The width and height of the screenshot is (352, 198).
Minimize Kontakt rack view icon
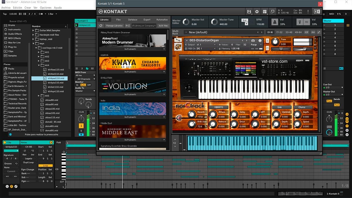click(273, 11)
